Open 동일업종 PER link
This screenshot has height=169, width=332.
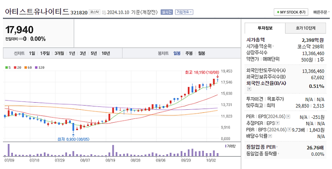point(261,147)
